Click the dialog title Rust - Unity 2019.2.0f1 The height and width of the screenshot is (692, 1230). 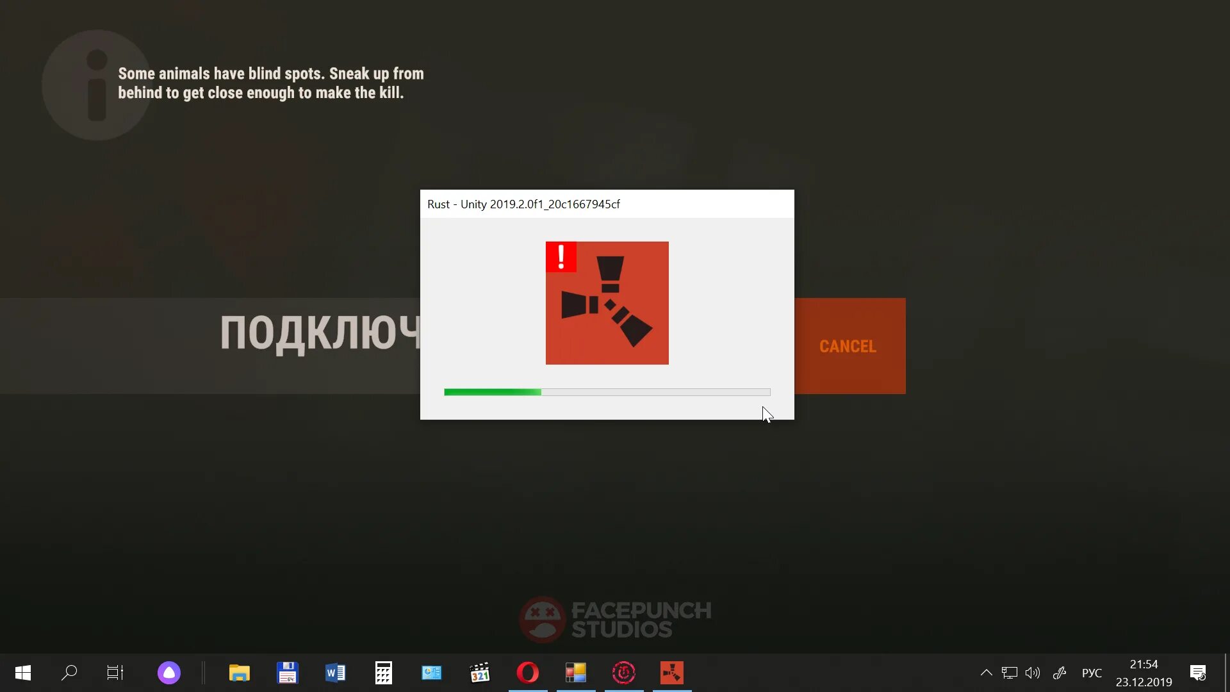[523, 204]
